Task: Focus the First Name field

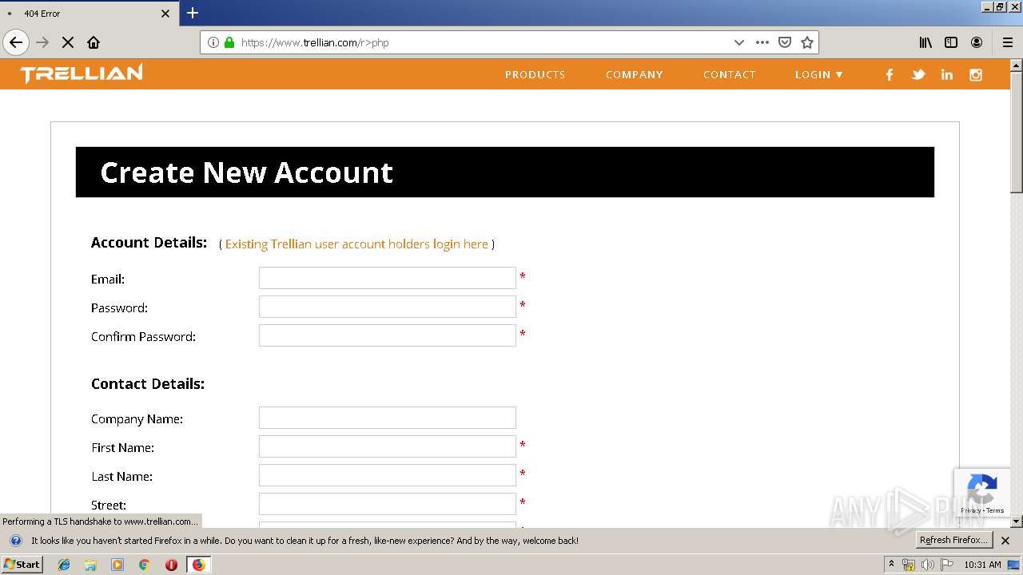Action: [388, 446]
